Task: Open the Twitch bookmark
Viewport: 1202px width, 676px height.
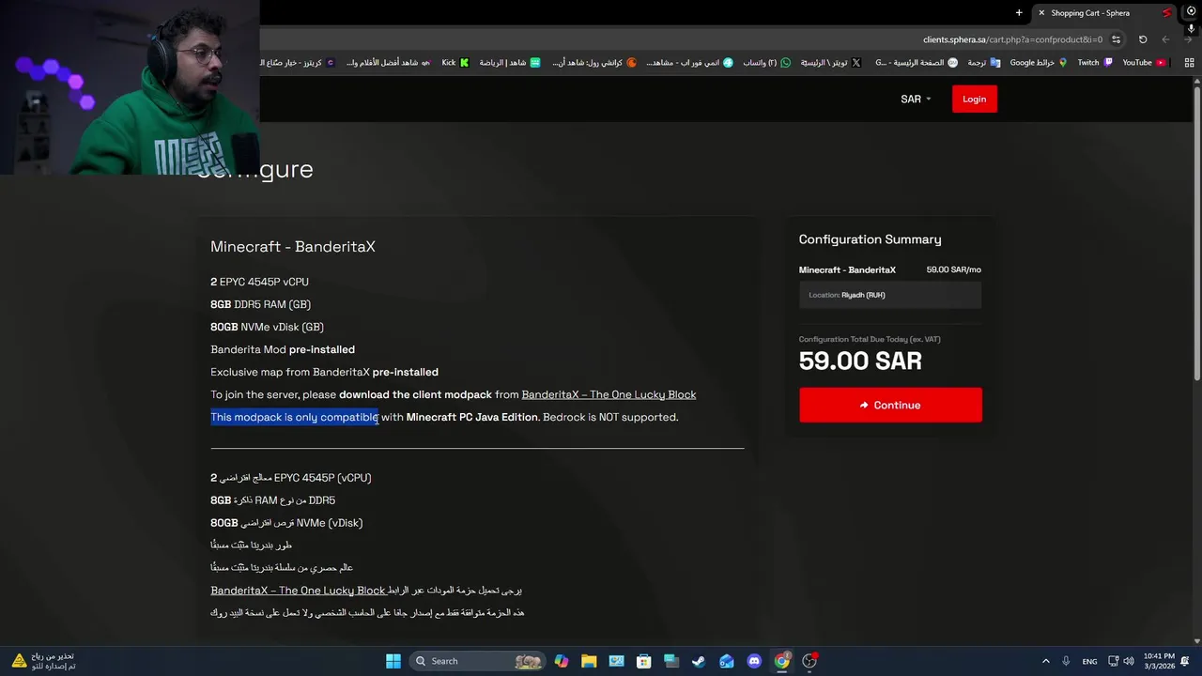Action: coord(1095,63)
